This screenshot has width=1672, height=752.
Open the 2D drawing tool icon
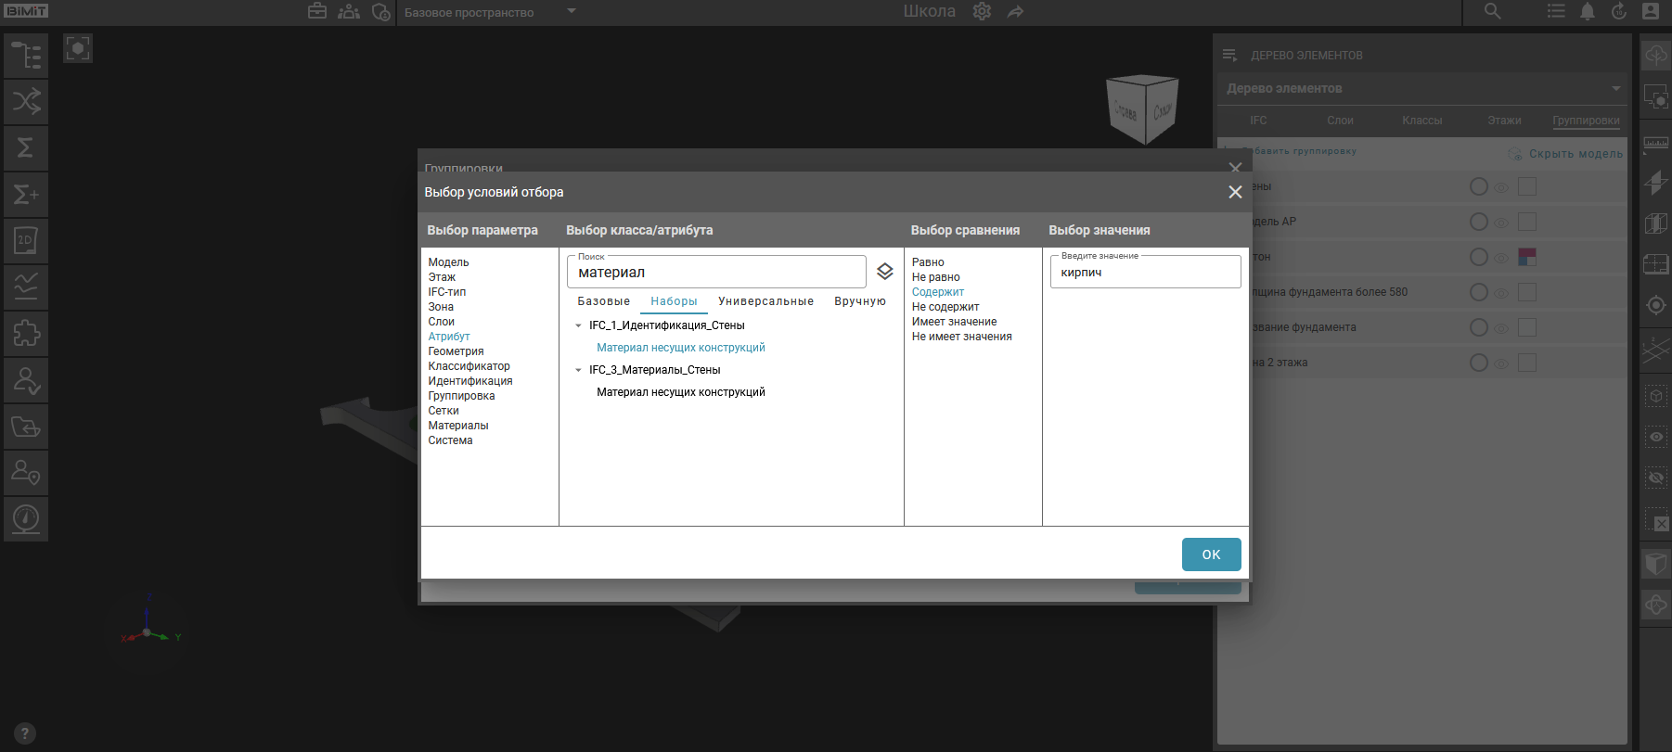click(26, 241)
